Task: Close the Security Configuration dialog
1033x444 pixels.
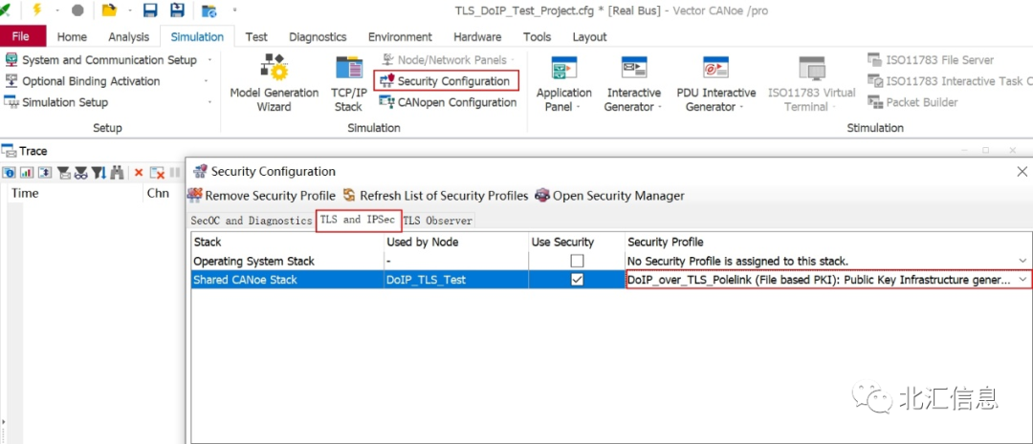Action: point(1022,172)
